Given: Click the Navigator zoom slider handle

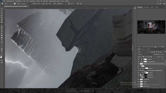Looking at the screenshot, I should pos(155,47).
